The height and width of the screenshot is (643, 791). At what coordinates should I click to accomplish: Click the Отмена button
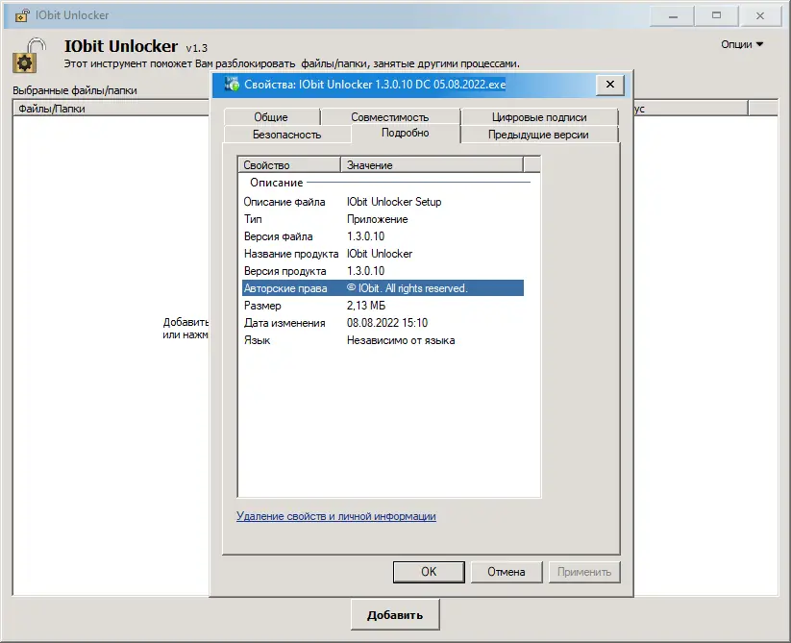[507, 572]
